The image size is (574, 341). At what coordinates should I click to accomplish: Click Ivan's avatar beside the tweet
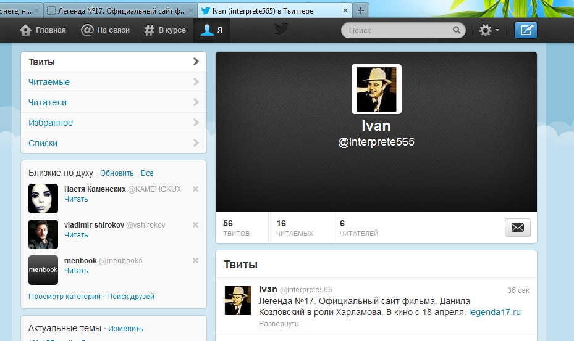point(238,300)
